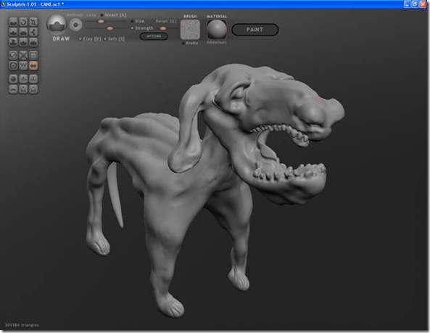
Task: Toggle wireframe display button
Action: (23, 65)
